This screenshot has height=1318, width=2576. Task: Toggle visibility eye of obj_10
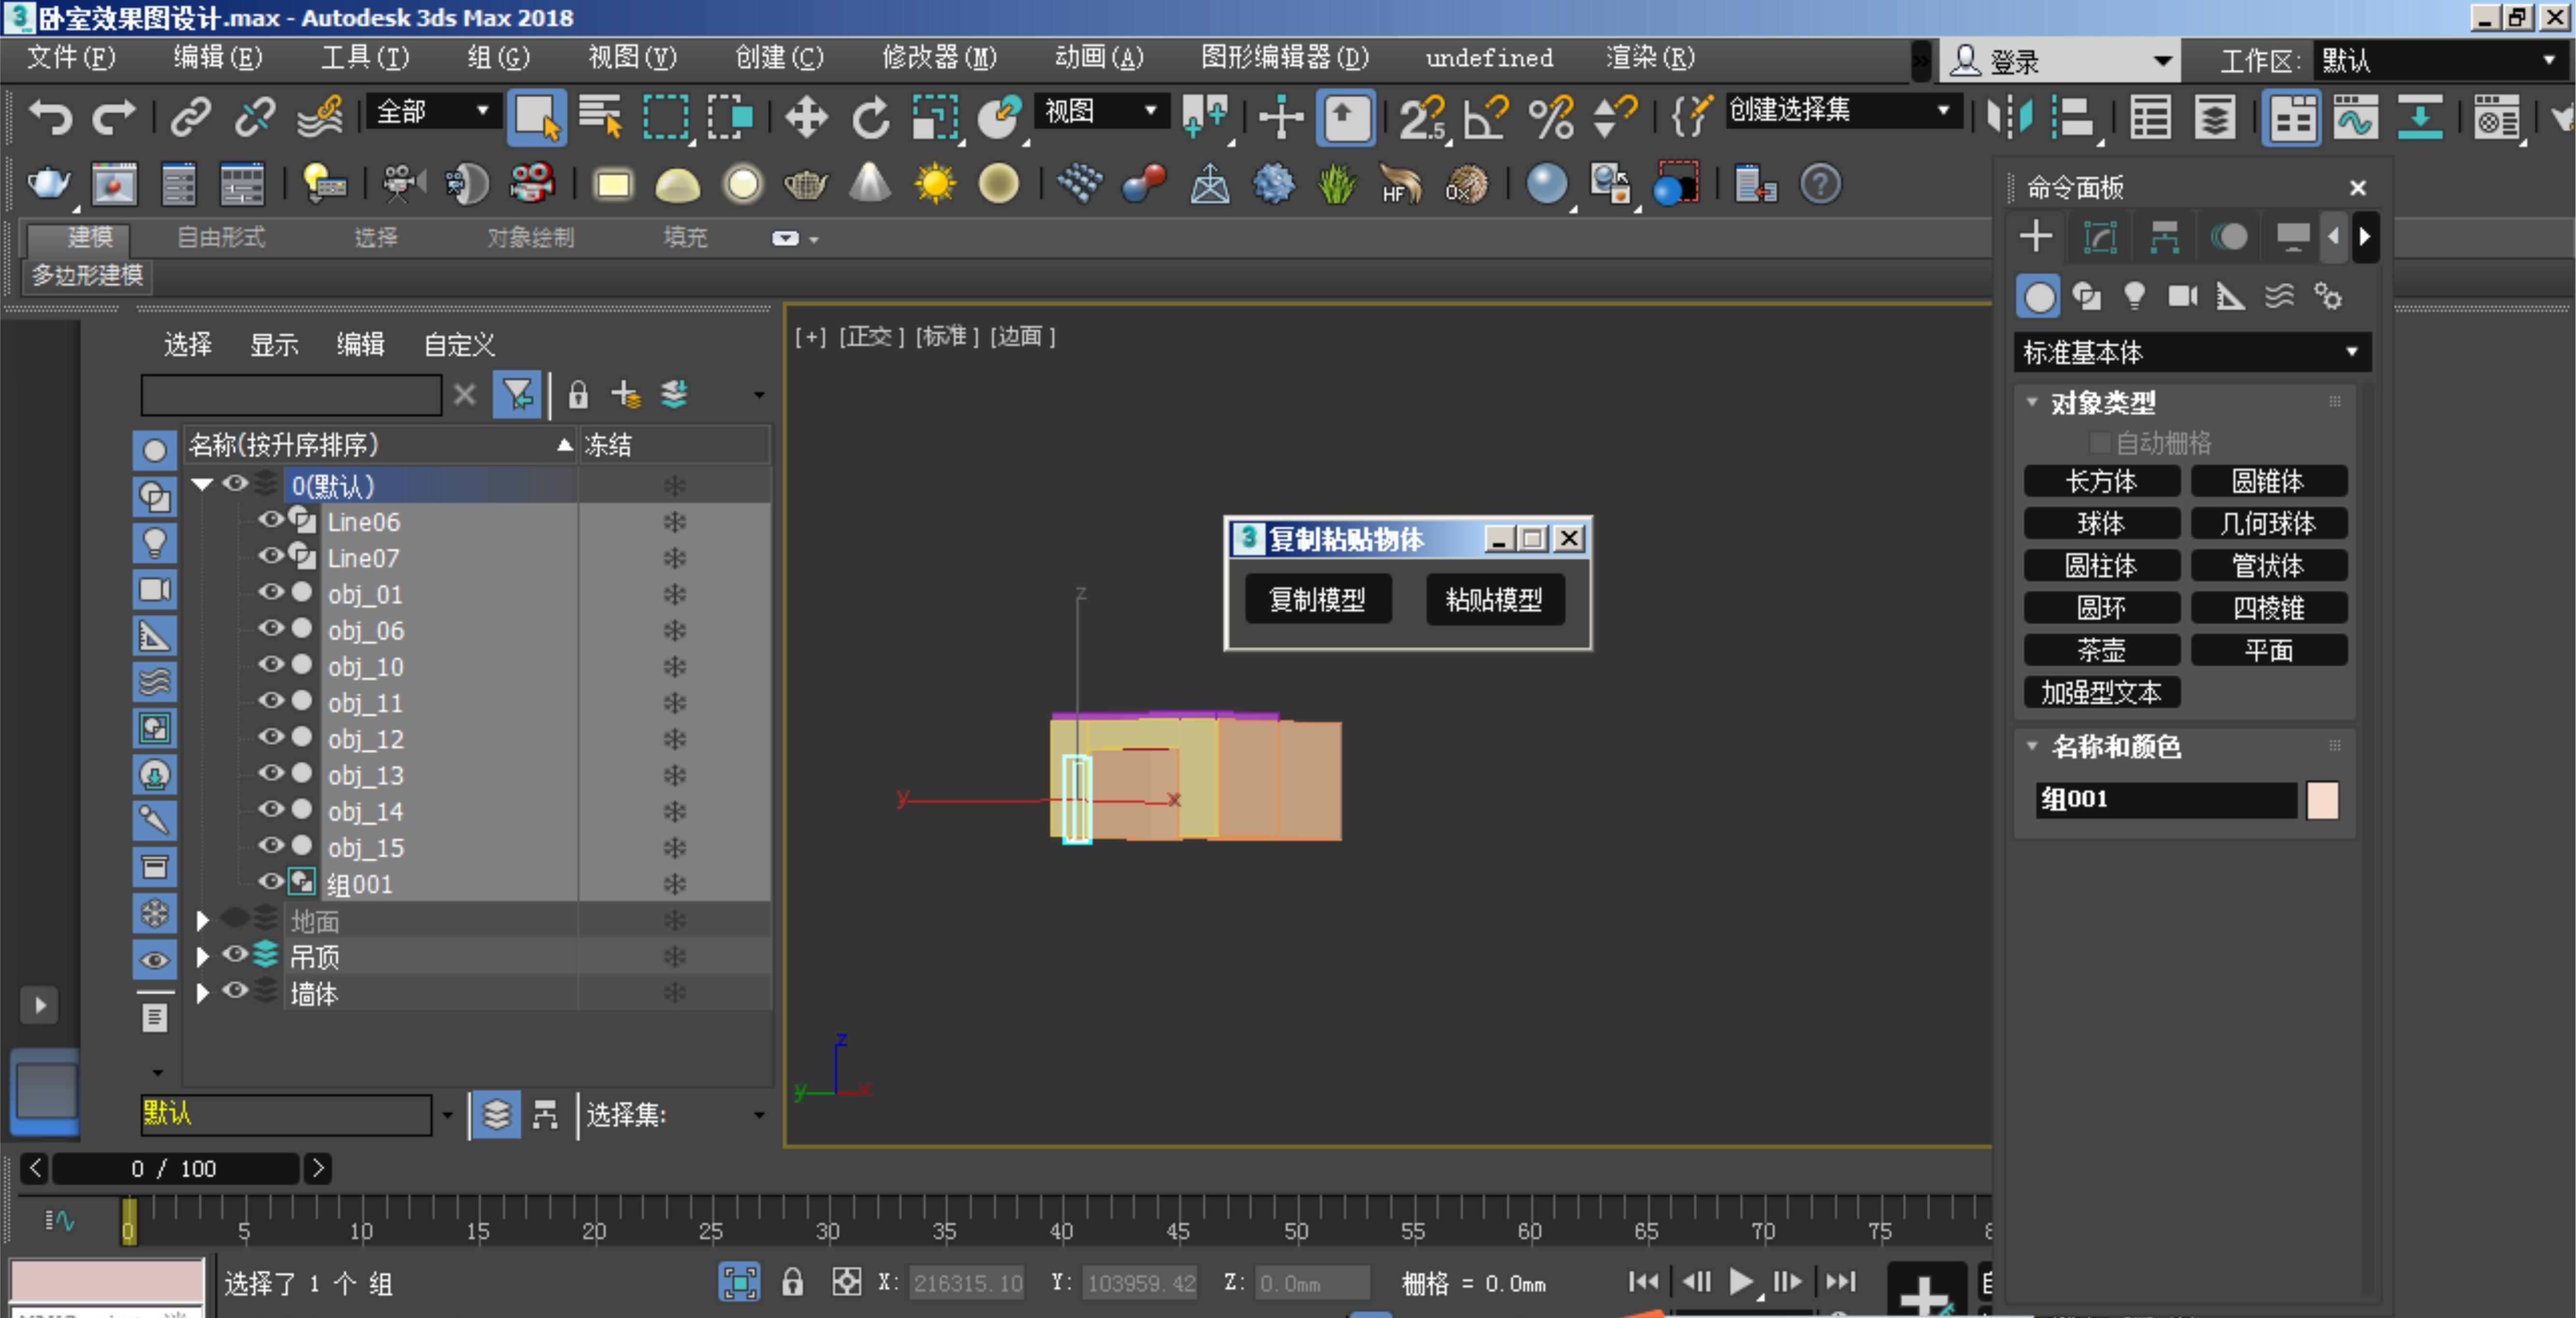(271, 664)
